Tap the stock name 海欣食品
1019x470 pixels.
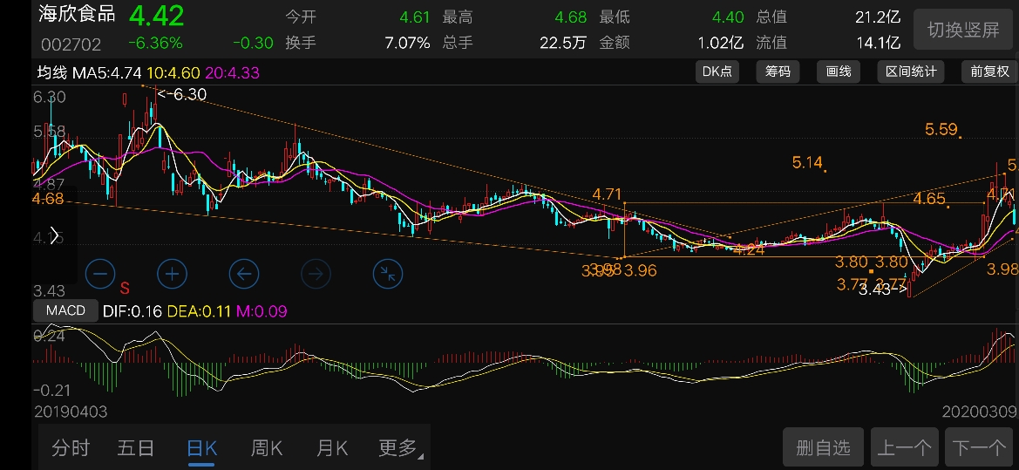[x=78, y=14]
